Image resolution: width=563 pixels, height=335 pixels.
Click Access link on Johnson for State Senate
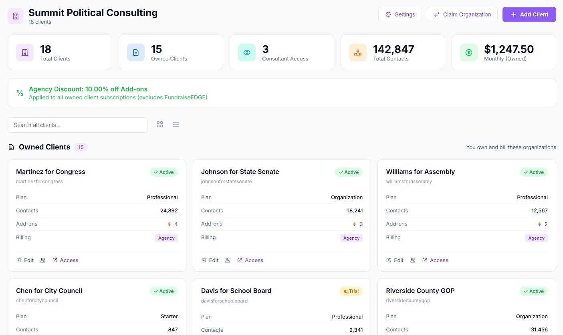[250, 260]
